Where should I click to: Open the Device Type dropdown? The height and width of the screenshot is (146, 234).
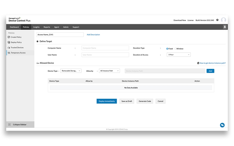coord(71,71)
